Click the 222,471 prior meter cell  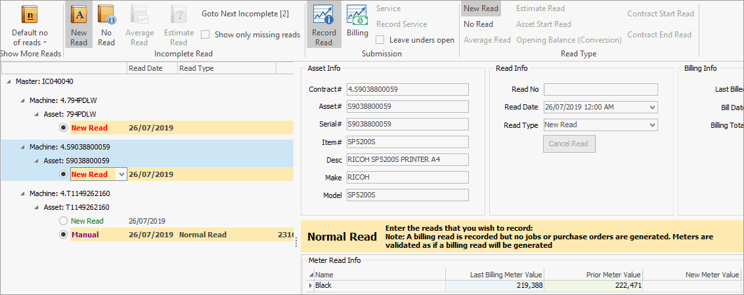point(593,286)
